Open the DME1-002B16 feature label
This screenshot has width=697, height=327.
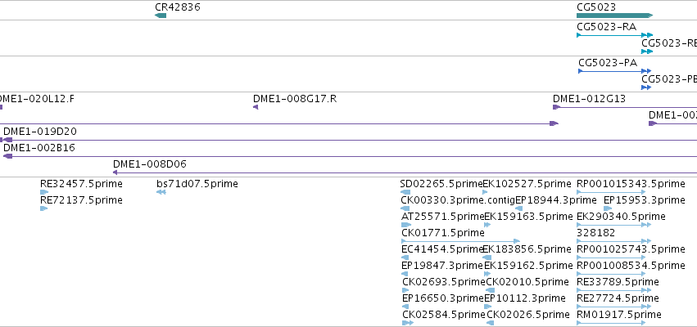39,148
